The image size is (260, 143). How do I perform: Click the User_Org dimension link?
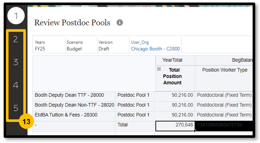[140, 42]
